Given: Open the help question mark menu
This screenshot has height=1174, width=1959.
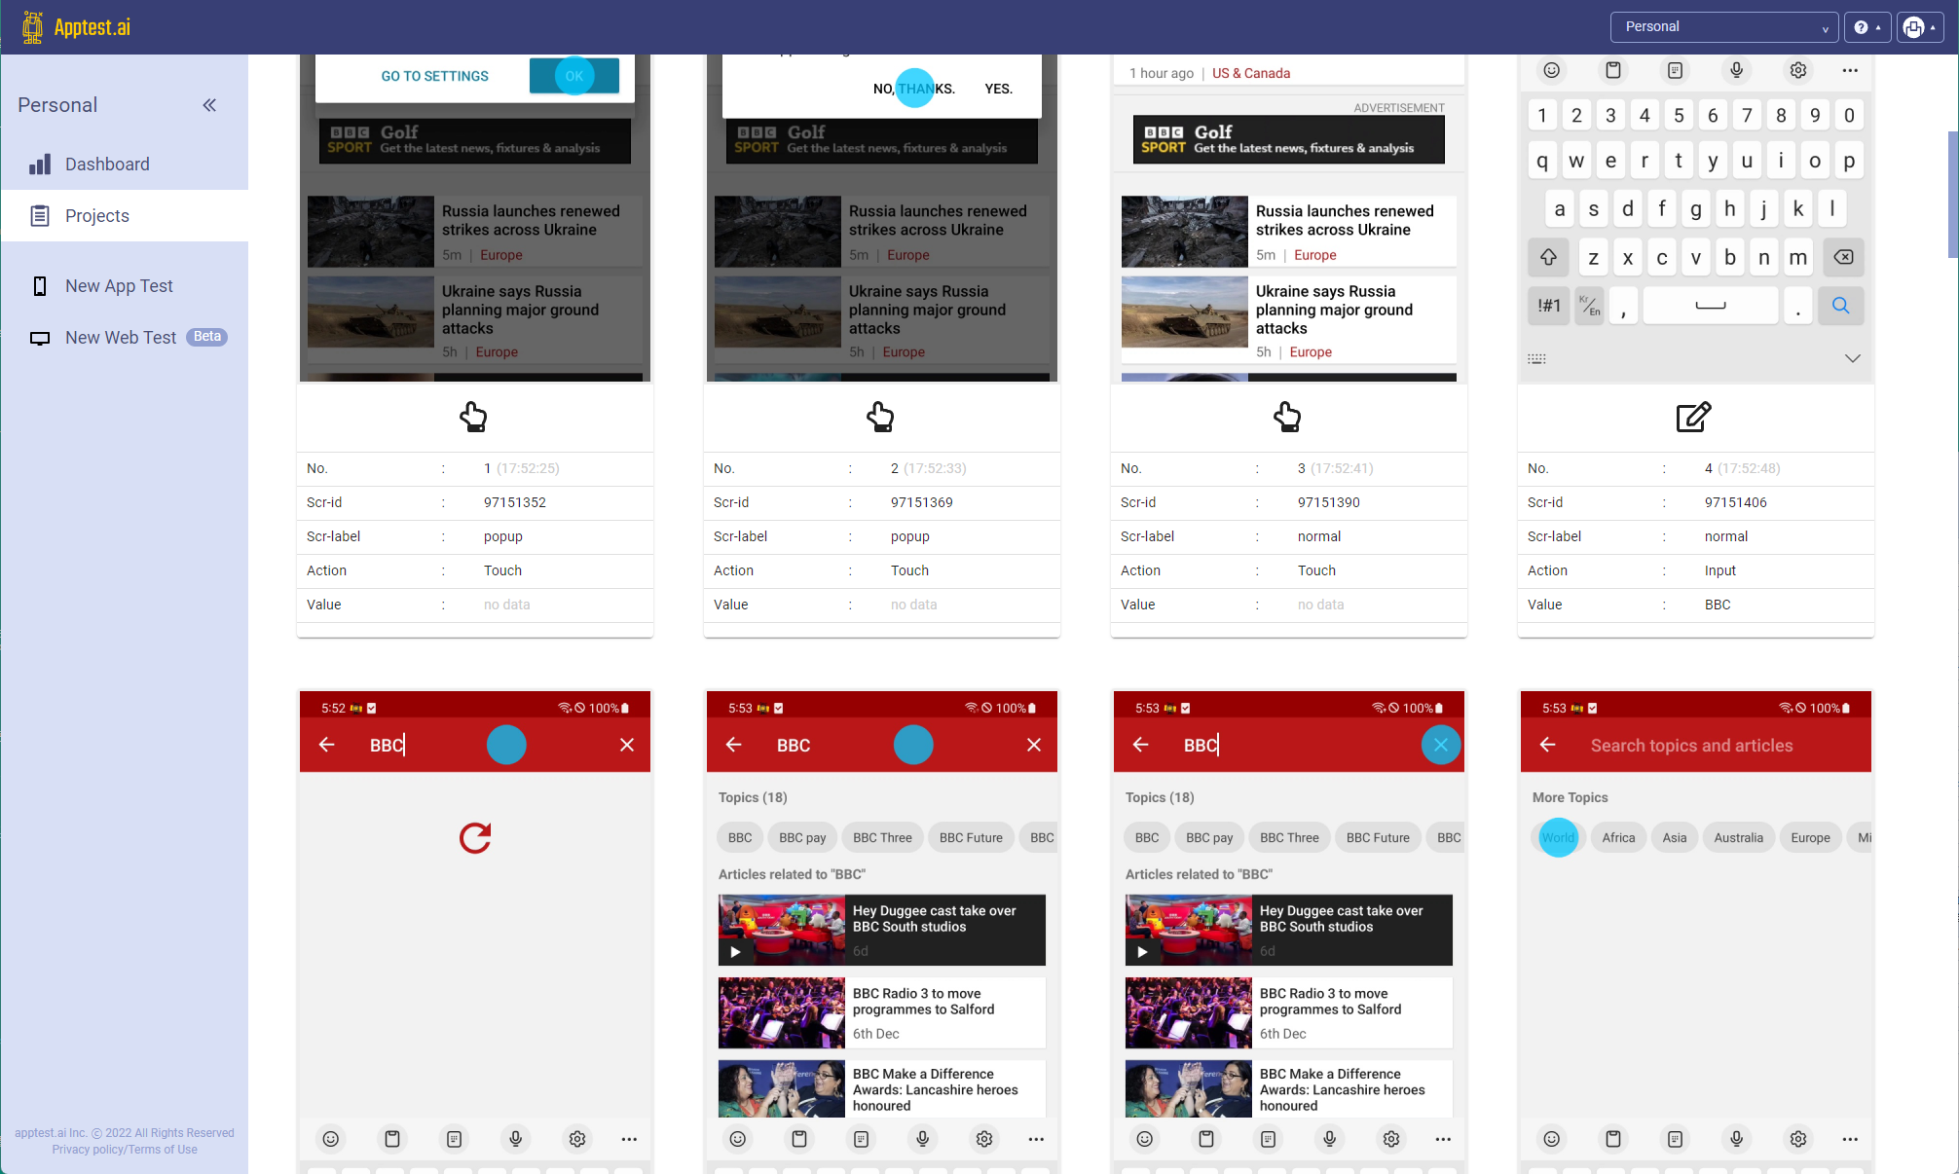Looking at the screenshot, I should pos(1867,27).
